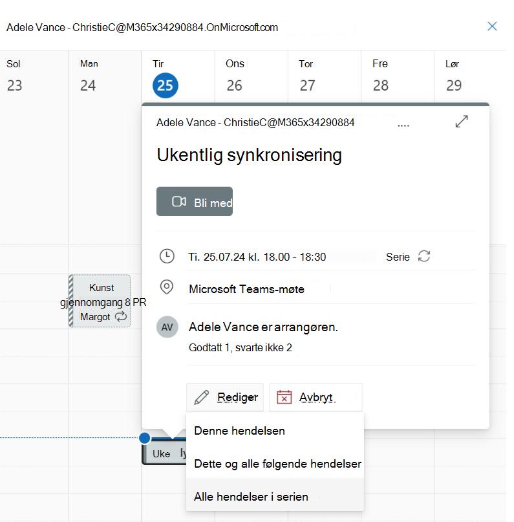Open more options ellipsis in event card
Screen dimensions: 514x522
(403, 125)
